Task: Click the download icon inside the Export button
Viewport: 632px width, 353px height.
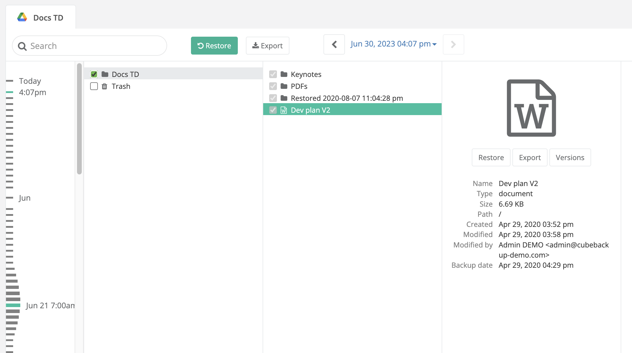Action: (x=255, y=45)
